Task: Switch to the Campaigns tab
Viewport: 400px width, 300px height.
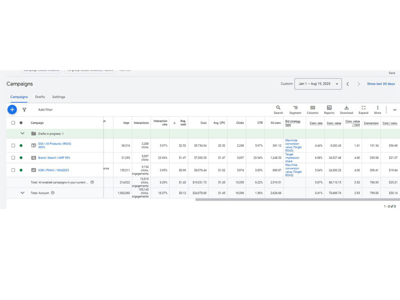Action: 19,97
